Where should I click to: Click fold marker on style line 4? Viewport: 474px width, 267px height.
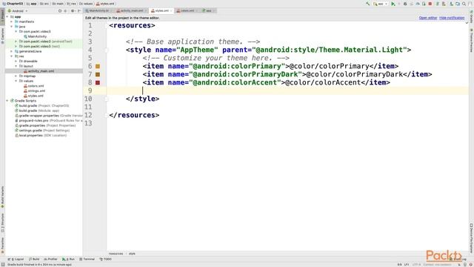coord(107,50)
